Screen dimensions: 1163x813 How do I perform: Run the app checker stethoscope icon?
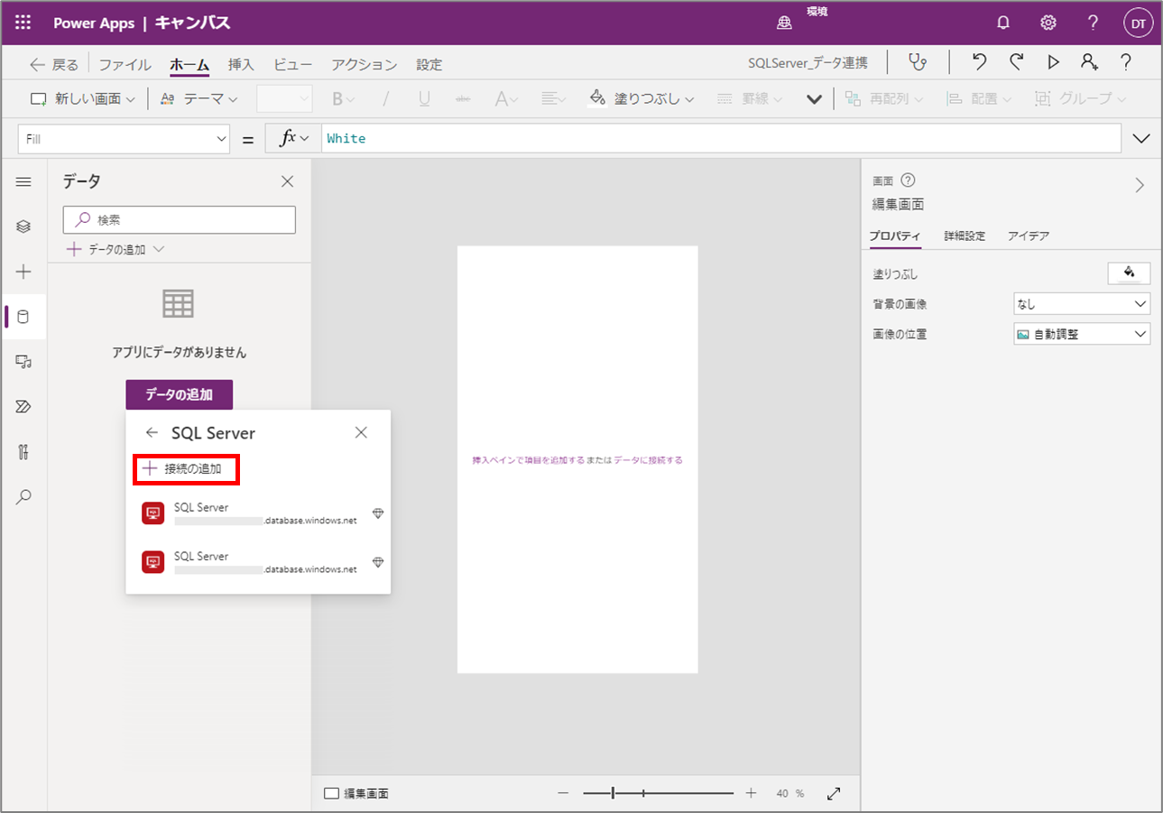pyautogui.click(x=918, y=62)
